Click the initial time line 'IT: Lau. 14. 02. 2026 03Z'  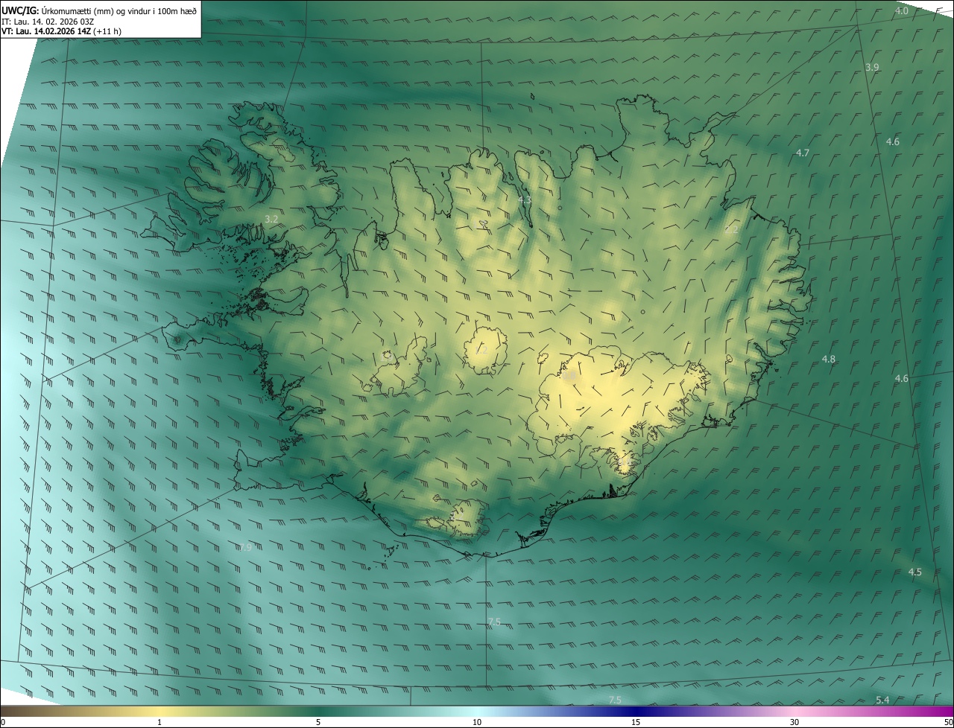point(48,21)
